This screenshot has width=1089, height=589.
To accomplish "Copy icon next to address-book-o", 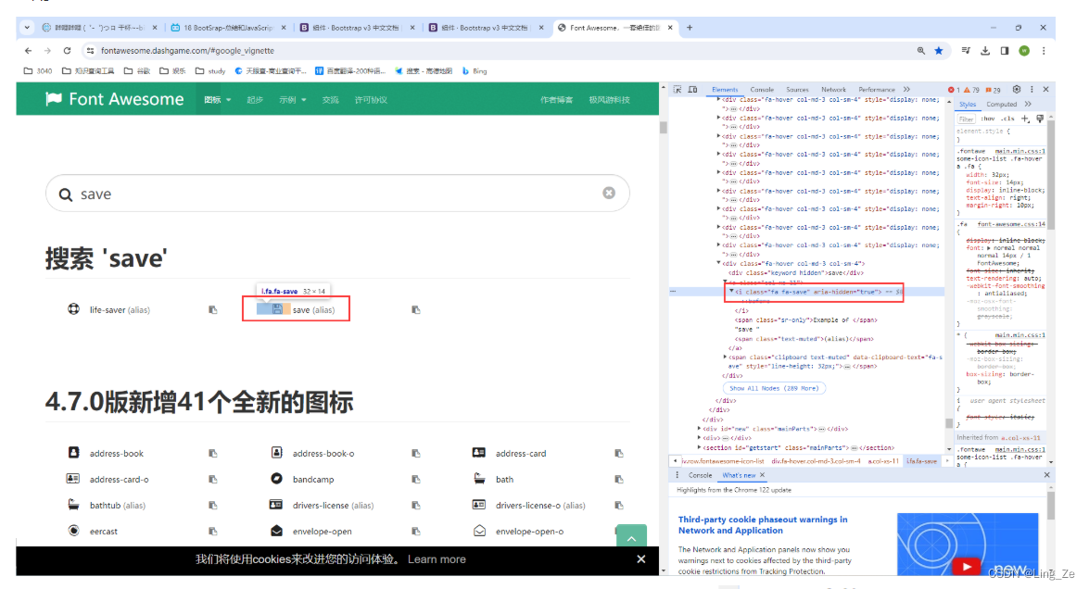I will click(416, 454).
